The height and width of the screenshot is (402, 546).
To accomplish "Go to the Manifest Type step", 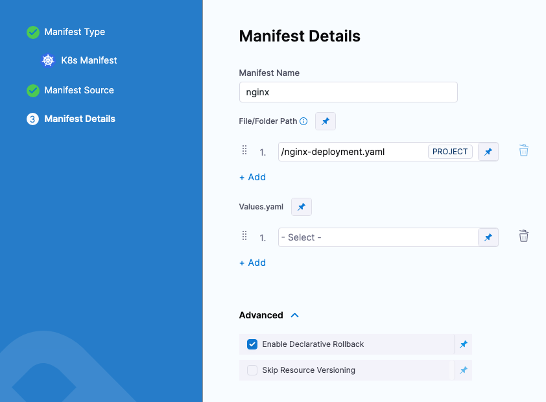I will point(74,32).
